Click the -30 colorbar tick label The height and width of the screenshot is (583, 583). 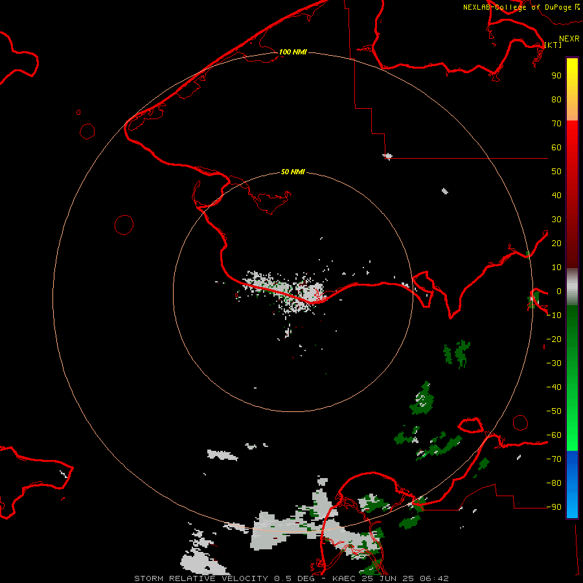(554, 363)
